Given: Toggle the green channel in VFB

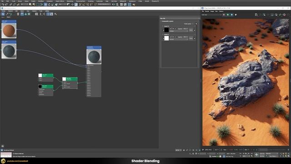Looking at the screenshot, I should pos(228,15).
